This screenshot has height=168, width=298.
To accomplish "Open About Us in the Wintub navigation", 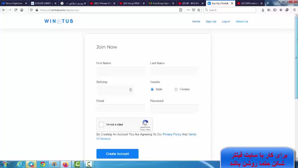I will point(242,21).
